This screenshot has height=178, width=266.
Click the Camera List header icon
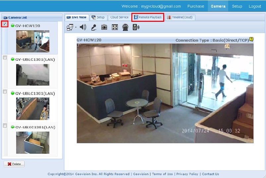tap(5, 18)
